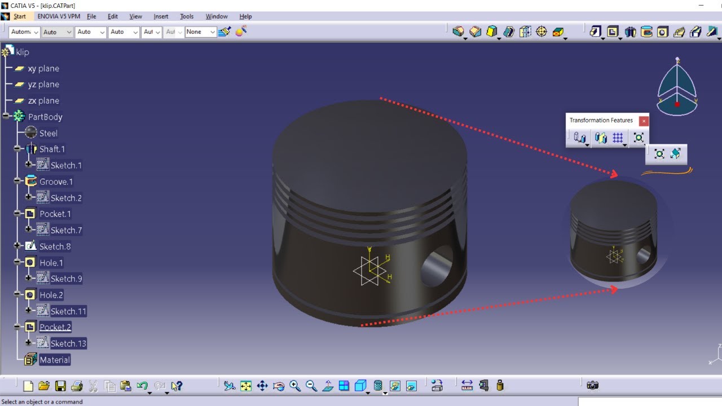Expand Sketch.8 node in the tree

(x=17, y=246)
